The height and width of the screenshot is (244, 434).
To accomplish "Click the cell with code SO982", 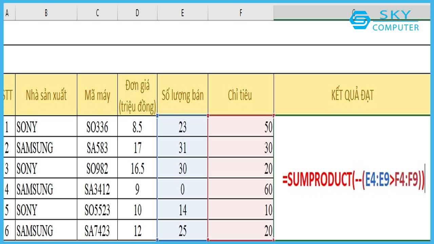I will tap(97, 168).
